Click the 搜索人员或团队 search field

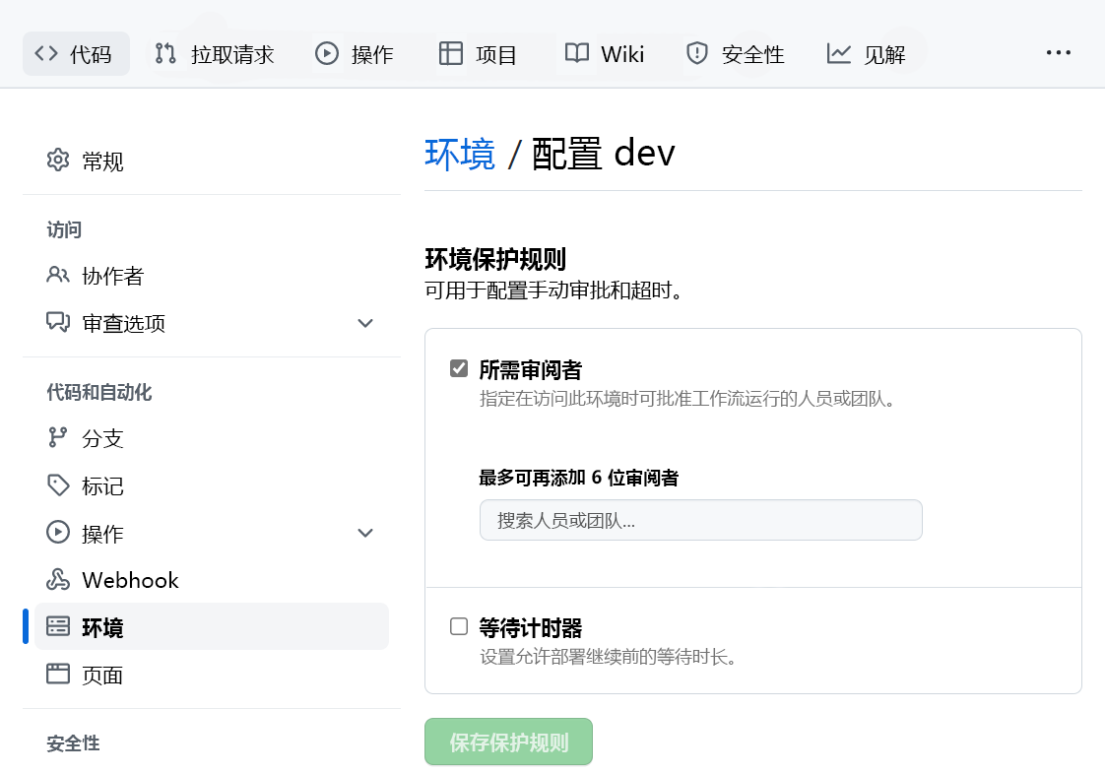pos(700,519)
